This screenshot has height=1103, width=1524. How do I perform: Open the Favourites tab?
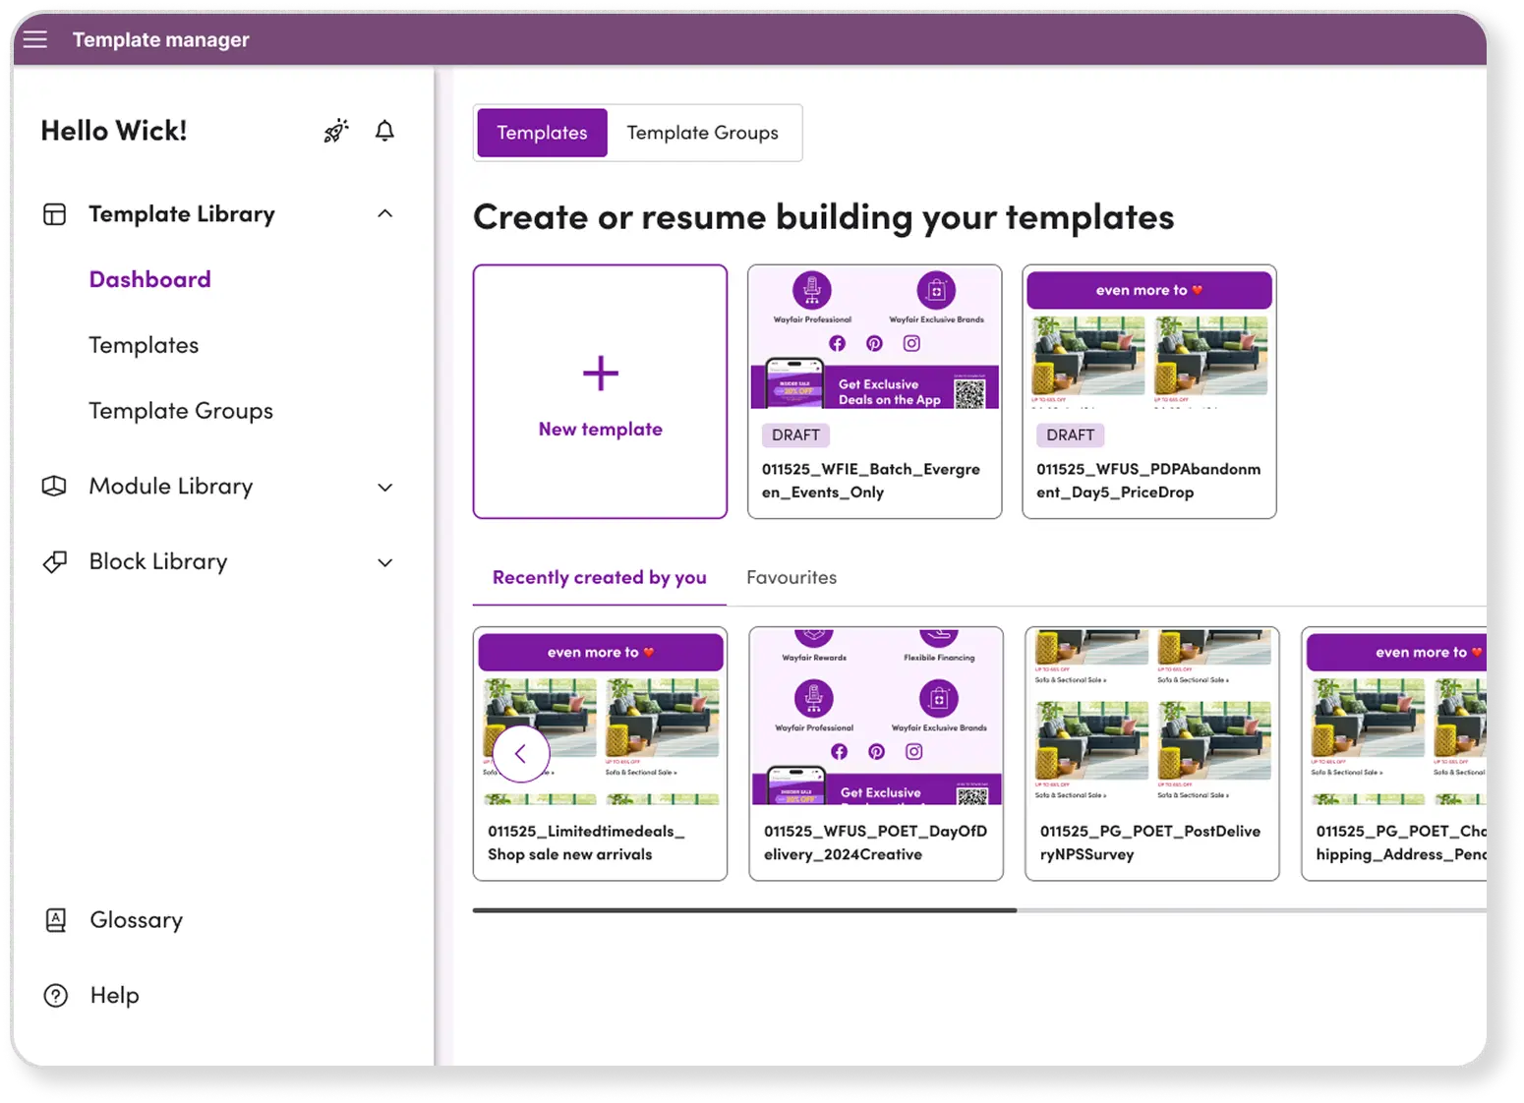[x=791, y=578]
